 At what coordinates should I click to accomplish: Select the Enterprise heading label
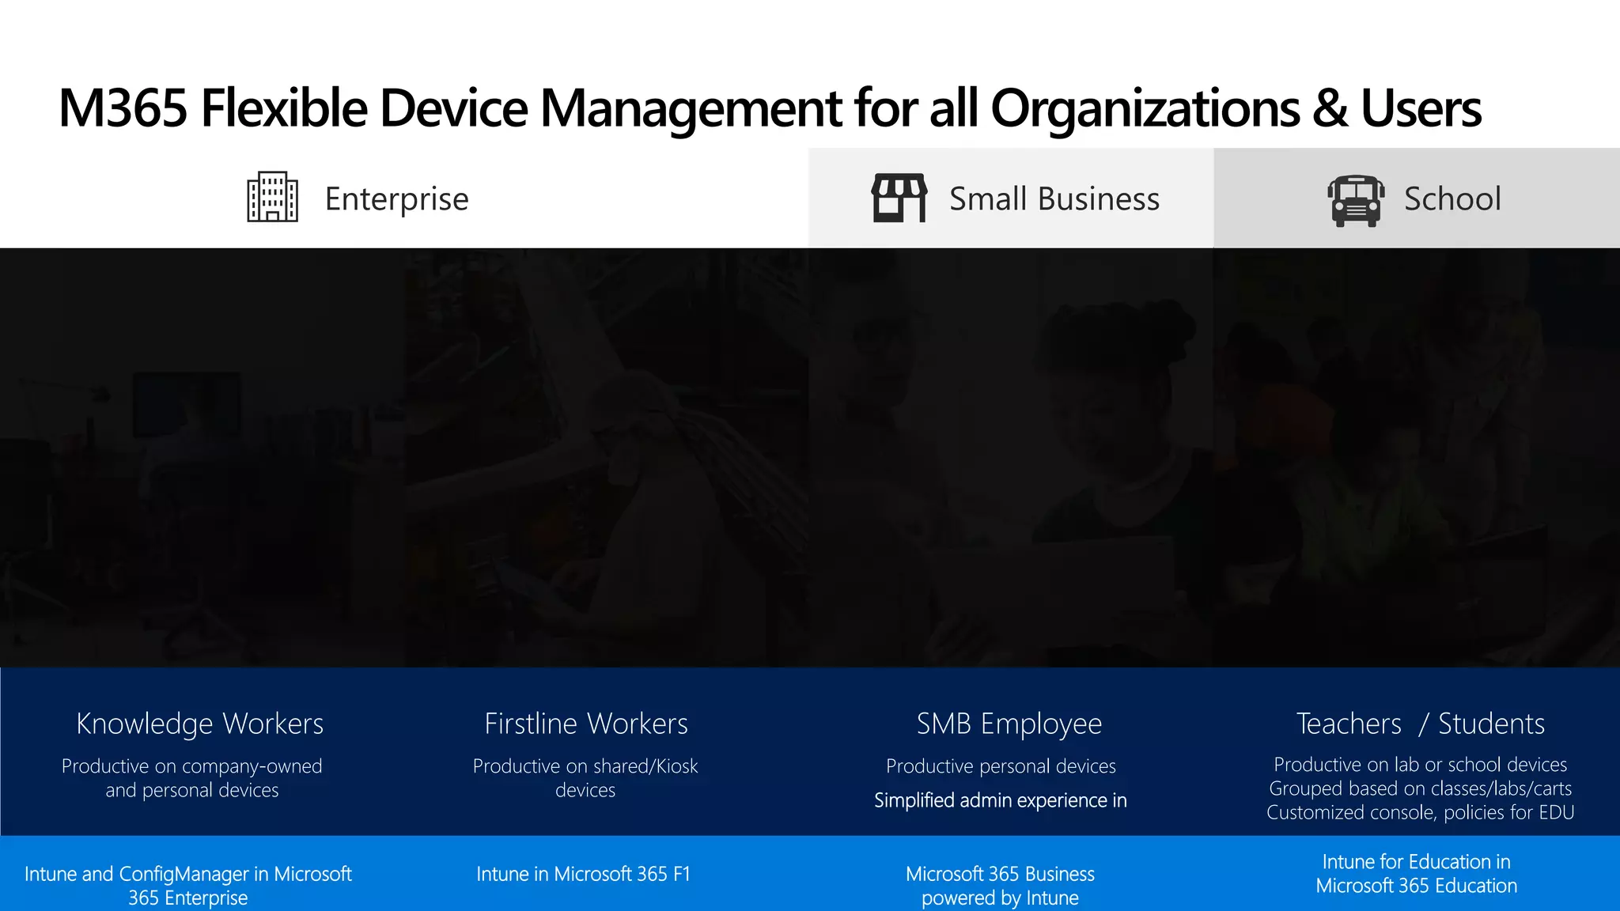click(396, 199)
